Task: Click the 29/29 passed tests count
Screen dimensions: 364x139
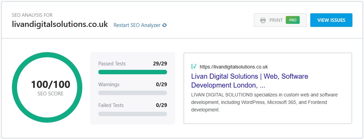Action: [160, 64]
